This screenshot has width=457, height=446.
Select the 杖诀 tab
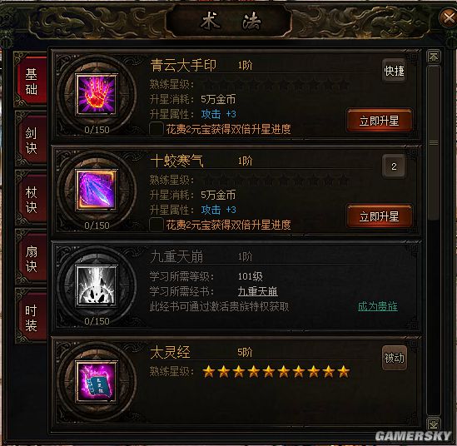[31, 200]
